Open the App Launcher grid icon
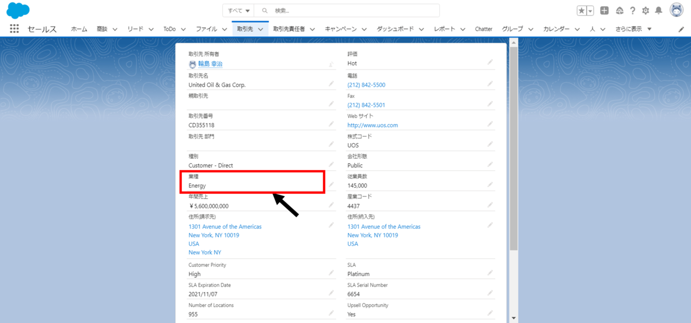This screenshot has height=323, width=691. (14, 29)
